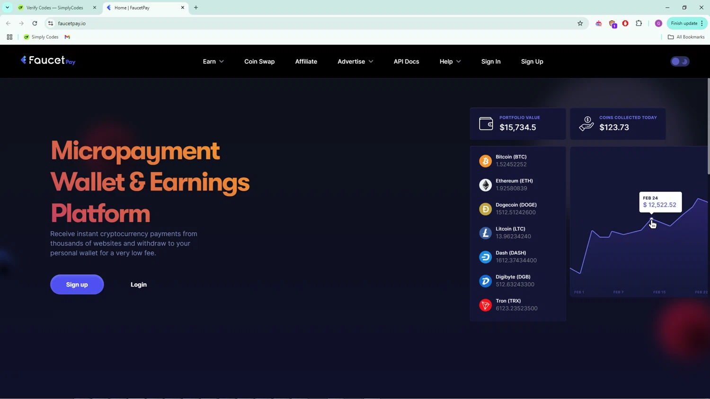Click the FEB 24 chart data point
Viewport: 710px width, 399px height.
click(651, 219)
